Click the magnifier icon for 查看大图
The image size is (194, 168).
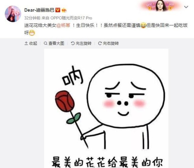click(46, 43)
